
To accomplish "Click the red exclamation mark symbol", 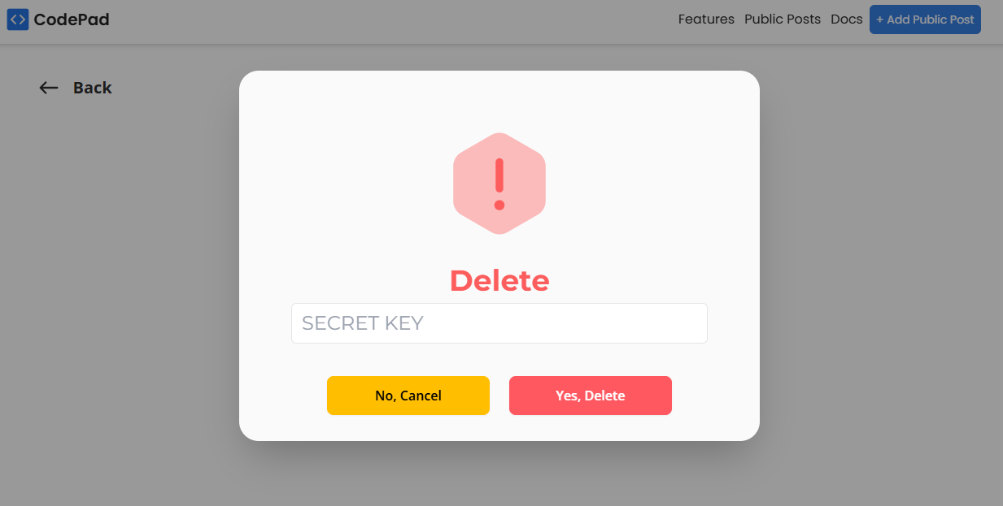I will click(x=499, y=184).
